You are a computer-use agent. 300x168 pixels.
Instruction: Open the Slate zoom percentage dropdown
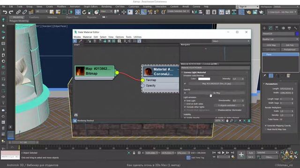(x=219, y=120)
